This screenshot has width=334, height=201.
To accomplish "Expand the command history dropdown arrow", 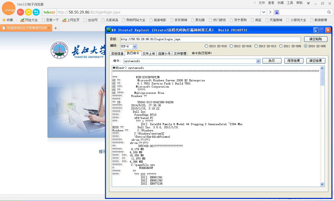I will tap(258, 61).
